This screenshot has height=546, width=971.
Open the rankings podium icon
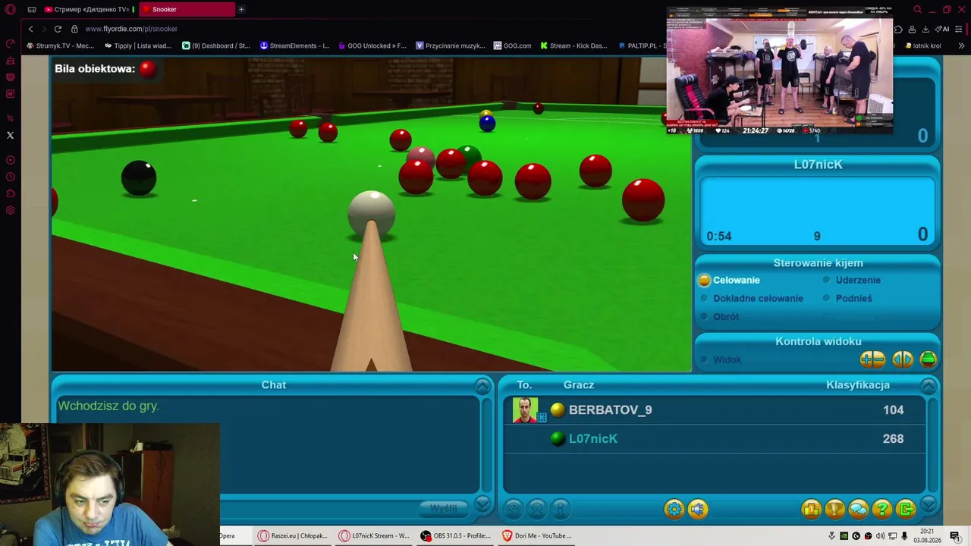[x=811, y=509]
